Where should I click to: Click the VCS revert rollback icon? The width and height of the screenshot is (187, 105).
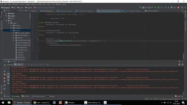click(174, 8)
